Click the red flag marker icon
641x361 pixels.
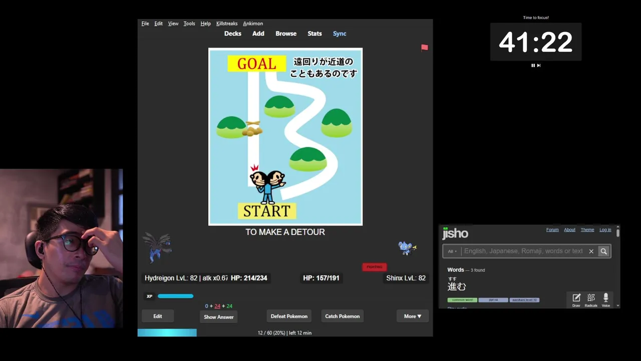[425, 48]
